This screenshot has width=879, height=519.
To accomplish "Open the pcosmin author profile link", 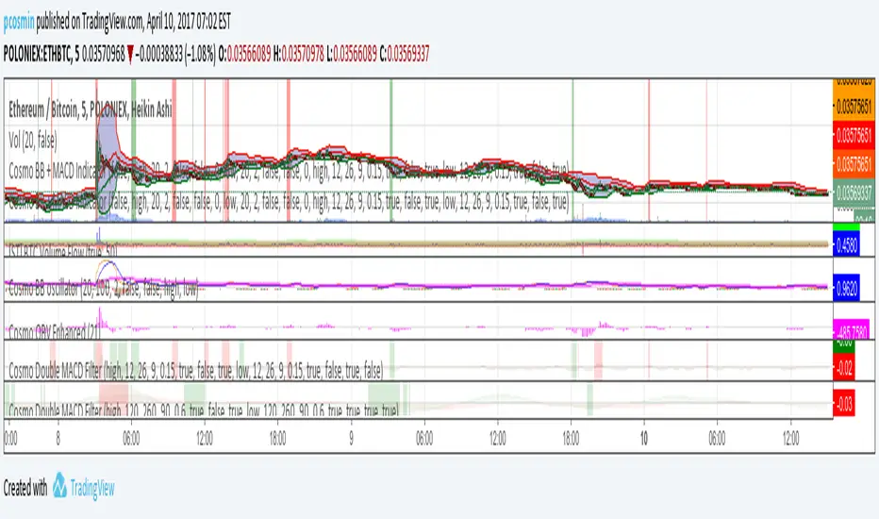I will (x=19, y=22).
